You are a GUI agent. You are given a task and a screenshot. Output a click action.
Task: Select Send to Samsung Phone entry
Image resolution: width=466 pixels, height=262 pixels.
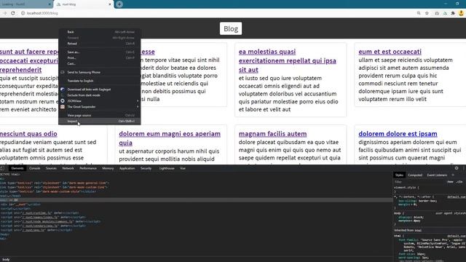(100, 72)
